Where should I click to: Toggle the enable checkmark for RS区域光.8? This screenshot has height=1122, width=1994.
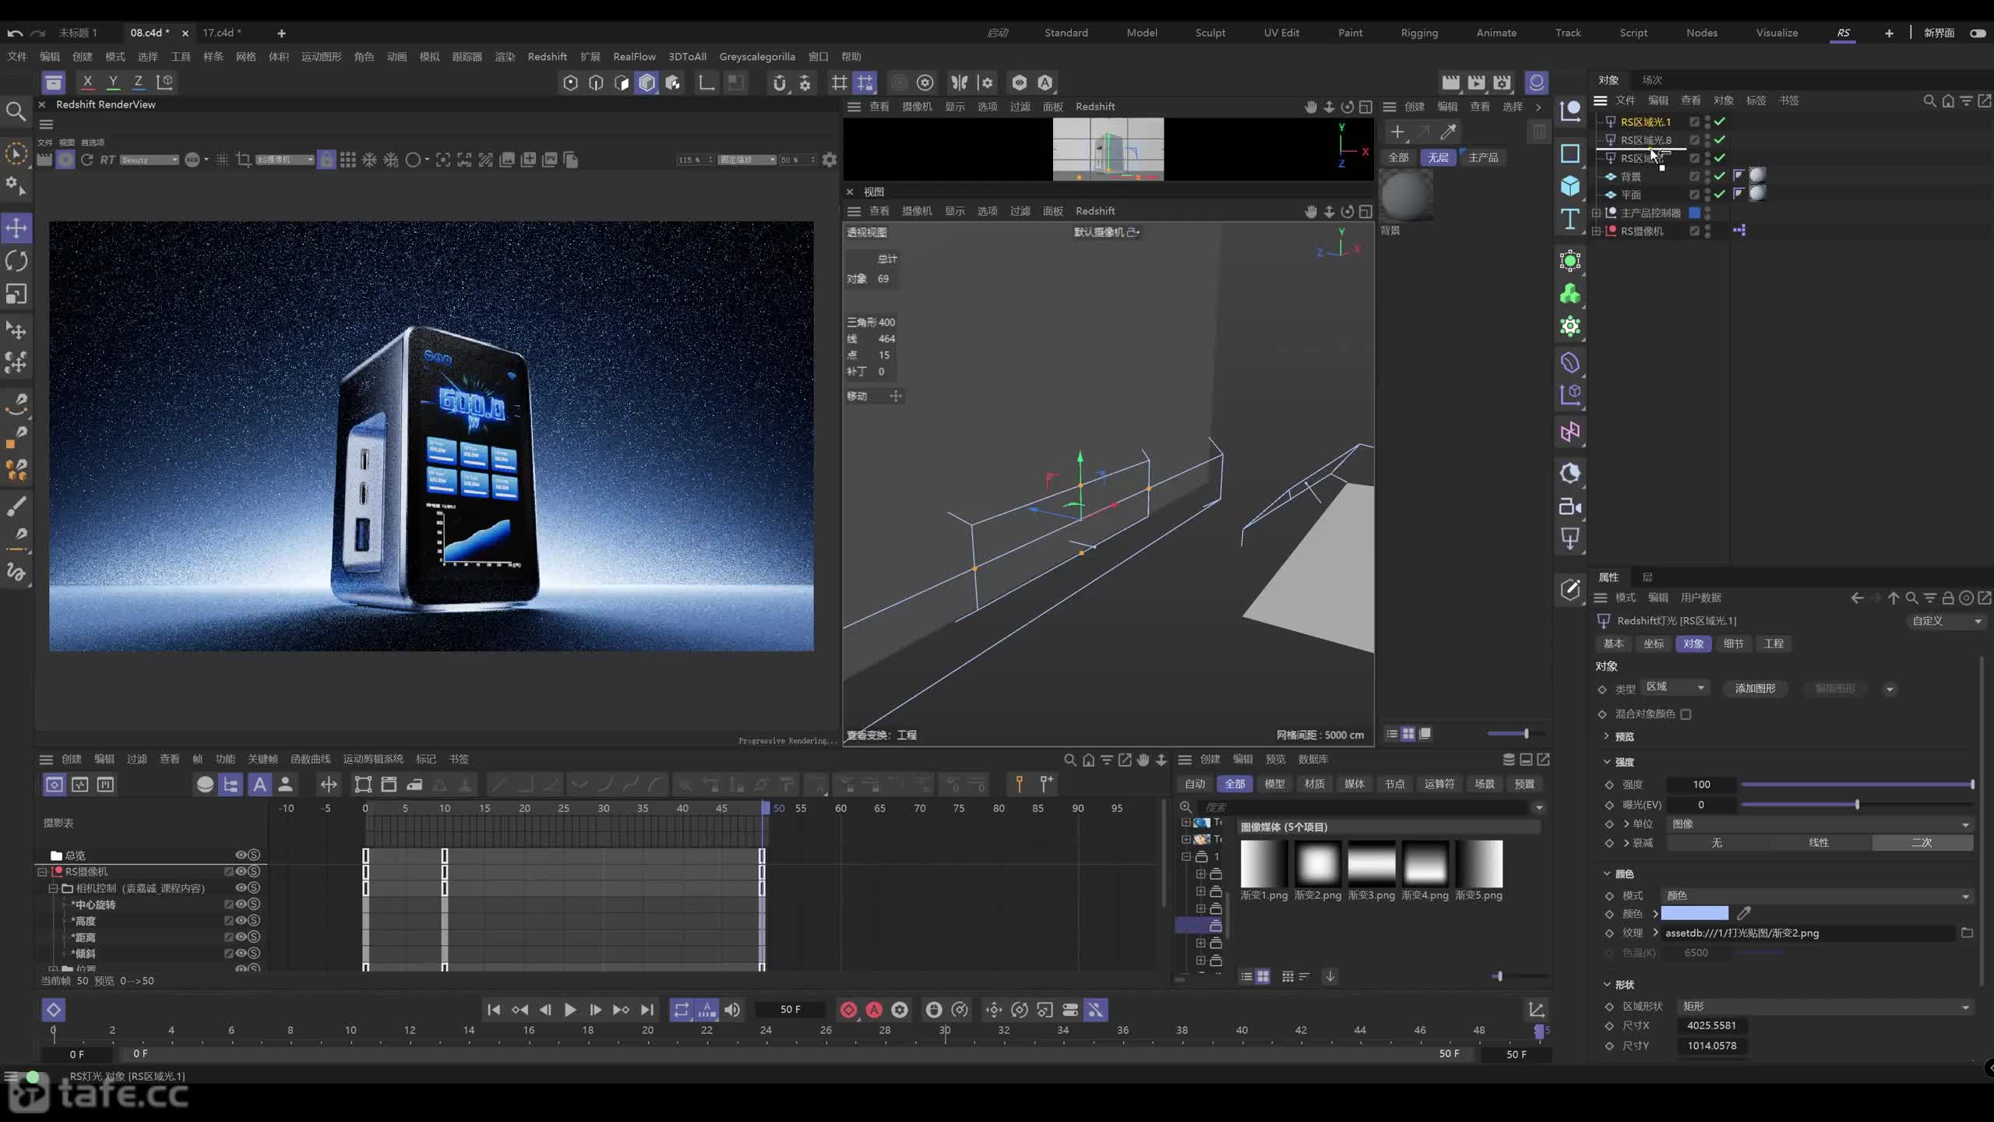[1720, 139]
